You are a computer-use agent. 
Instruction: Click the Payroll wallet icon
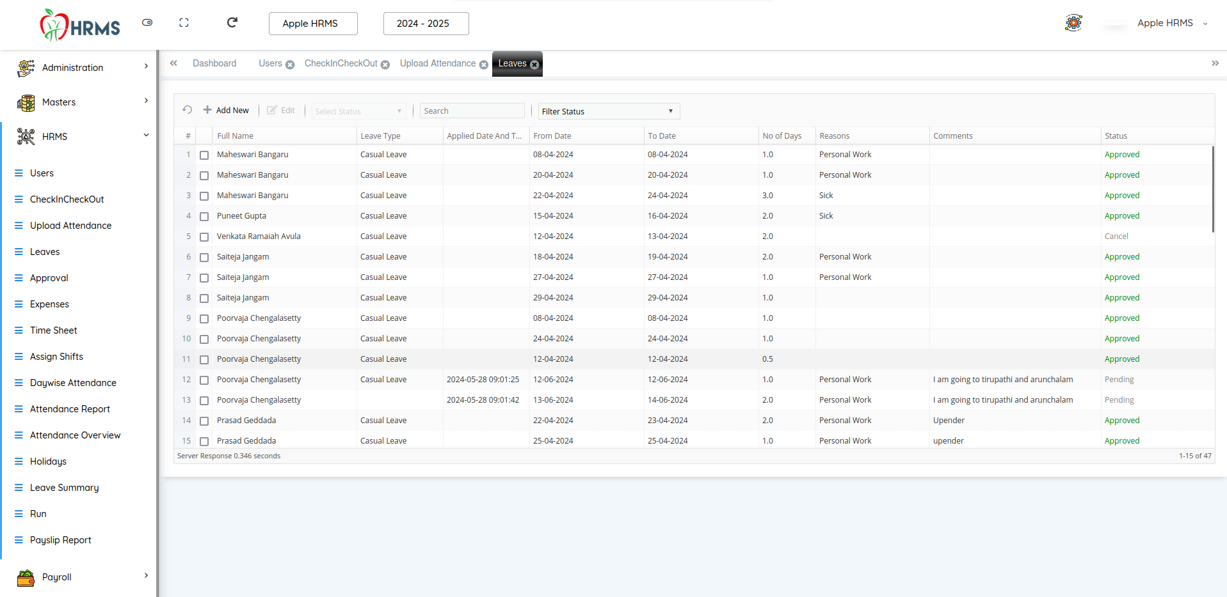click(x=26, y=577)
